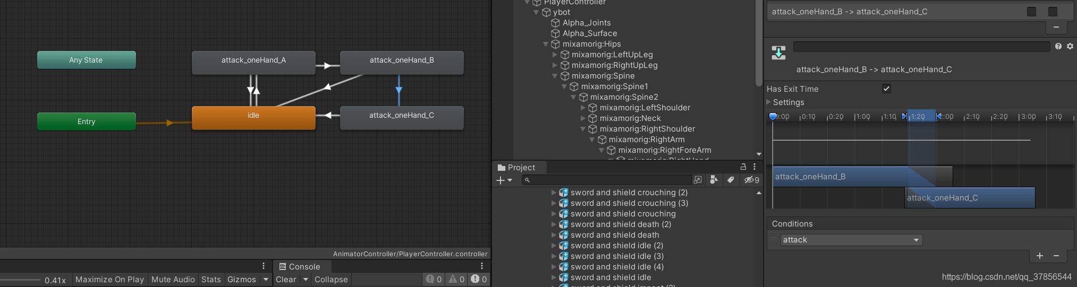Toggle the Project panel lock icon

tap(743, 167)
